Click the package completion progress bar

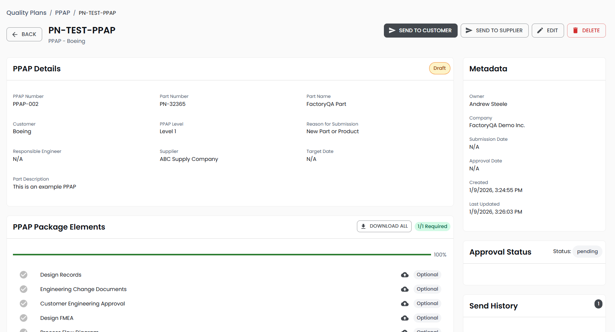[222, 255]
